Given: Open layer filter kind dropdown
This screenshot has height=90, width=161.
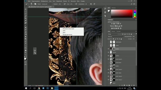Looking at the screenshot, I should pyautogui.click(x=113, y=34).
